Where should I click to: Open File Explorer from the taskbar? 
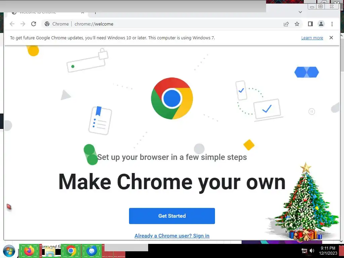click(50, 251)
